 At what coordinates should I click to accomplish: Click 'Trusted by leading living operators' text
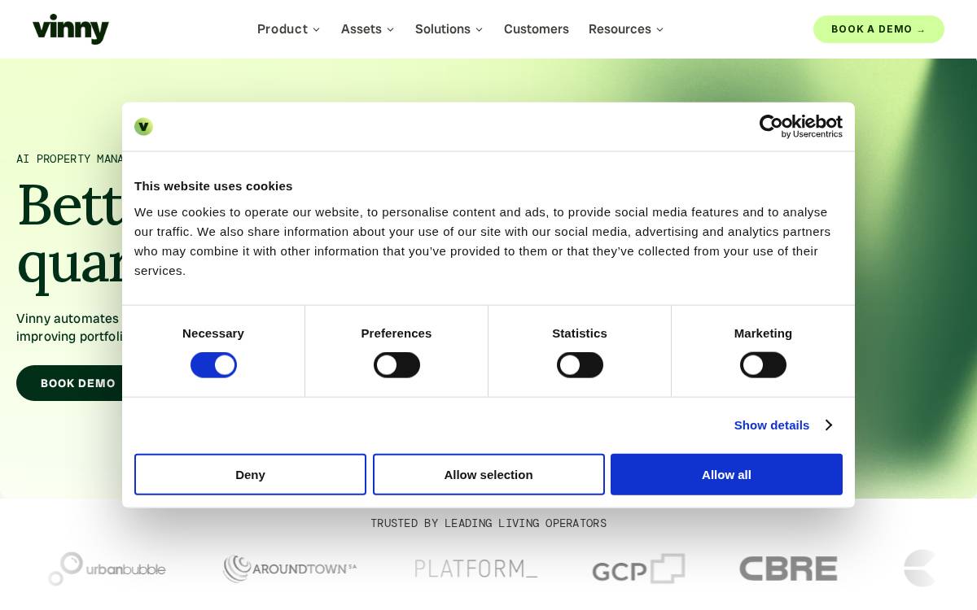point(488,523)
